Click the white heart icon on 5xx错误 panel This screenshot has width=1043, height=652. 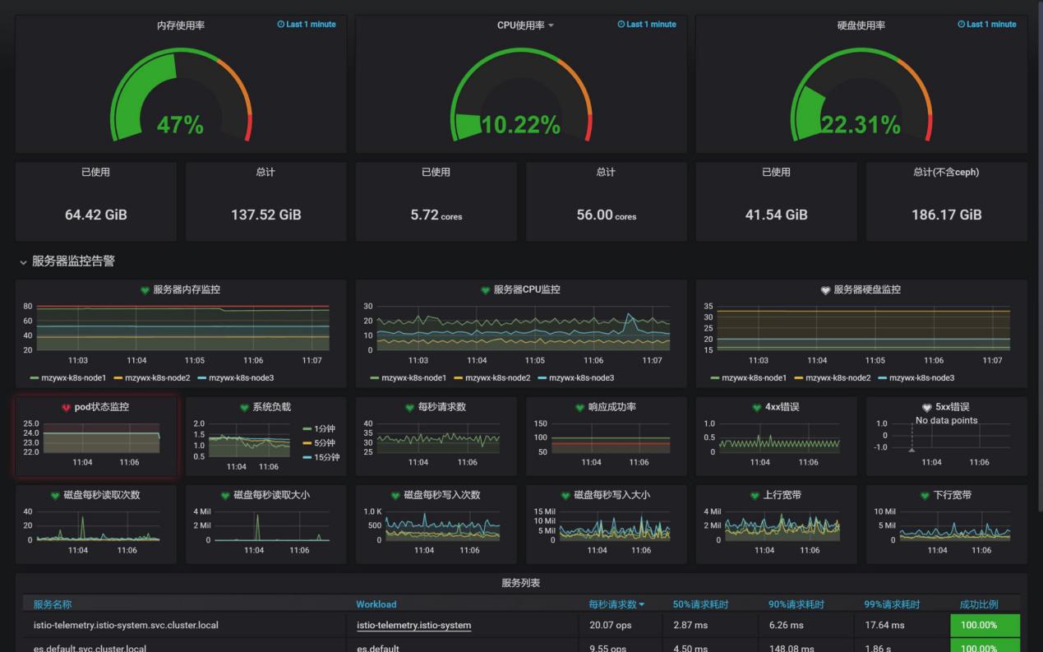[x=927, y=408]
